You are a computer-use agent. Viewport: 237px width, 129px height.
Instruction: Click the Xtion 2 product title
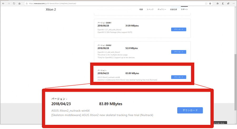51,9
